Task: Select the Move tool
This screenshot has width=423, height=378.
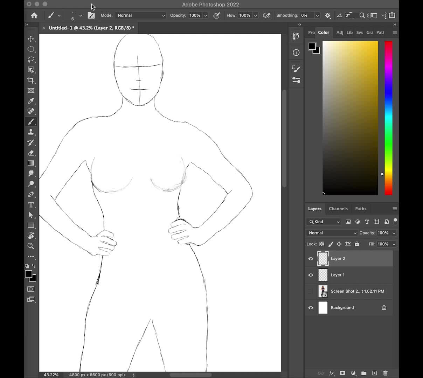Action: [31, 39]
